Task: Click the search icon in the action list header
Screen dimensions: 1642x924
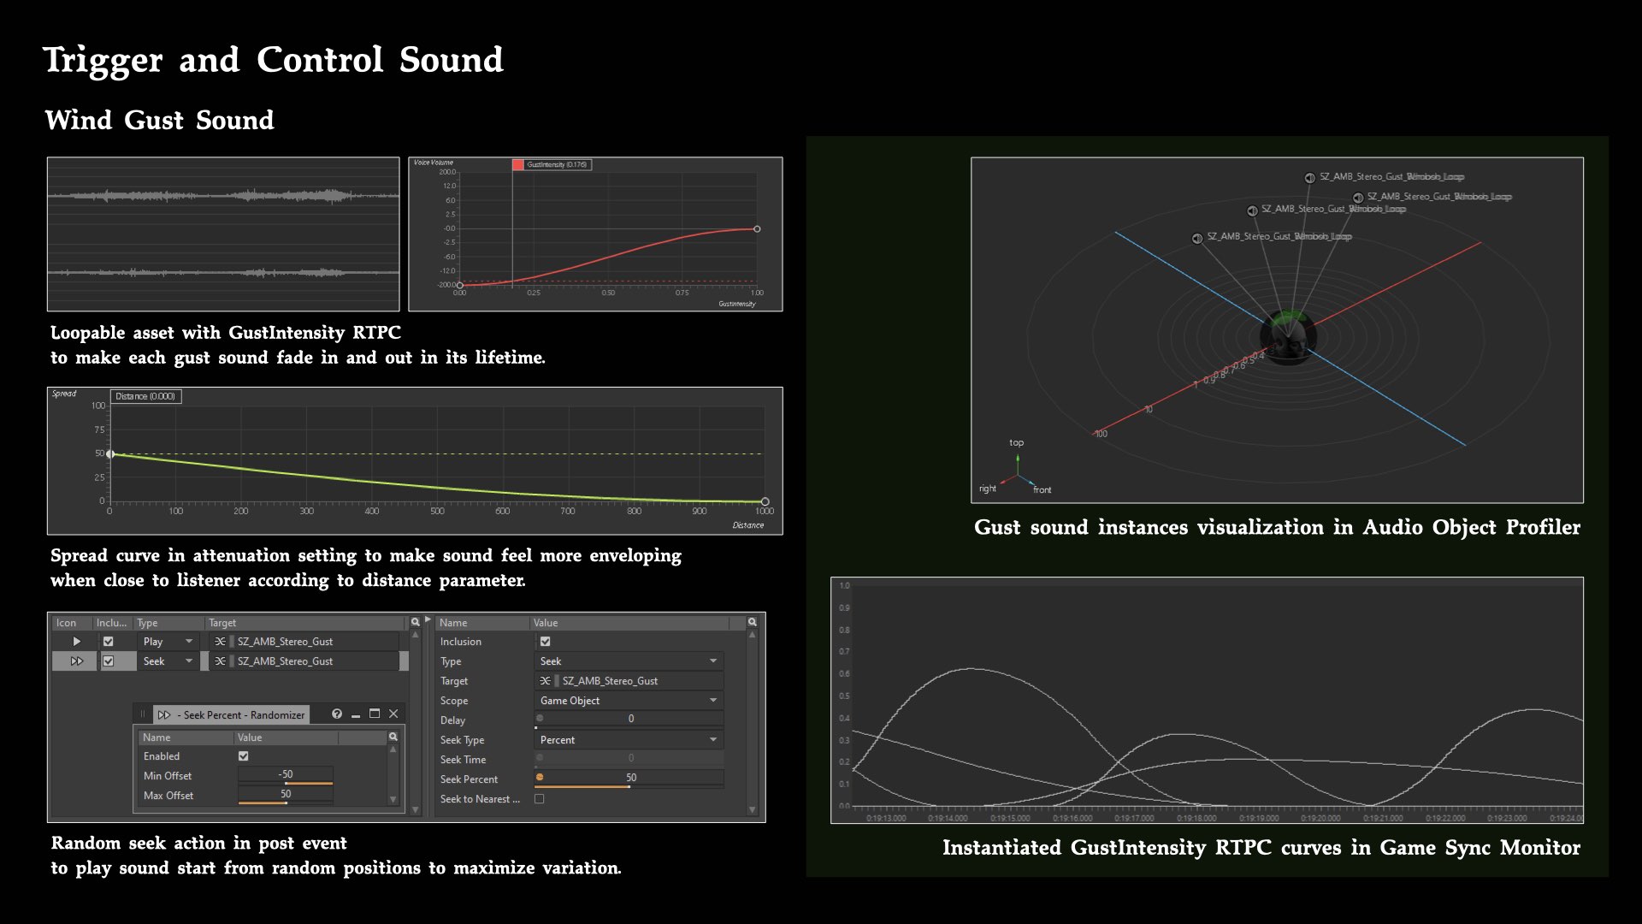Action: (x=415, y=622)
